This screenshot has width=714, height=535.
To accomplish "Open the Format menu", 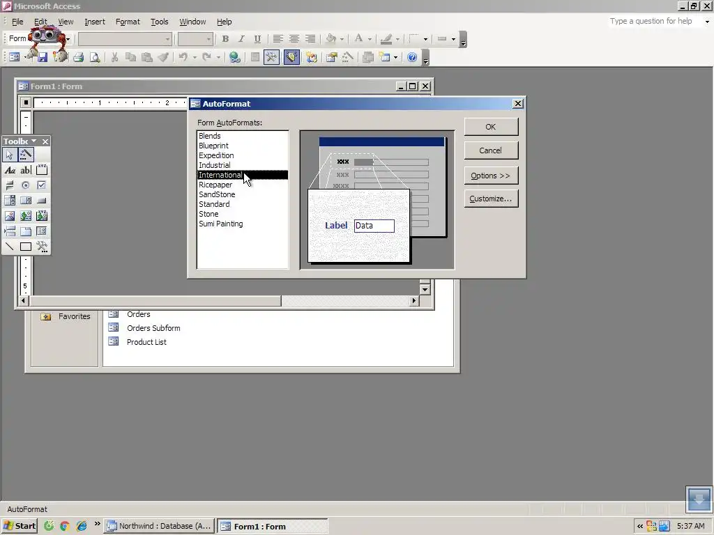I will pos(128,22).
